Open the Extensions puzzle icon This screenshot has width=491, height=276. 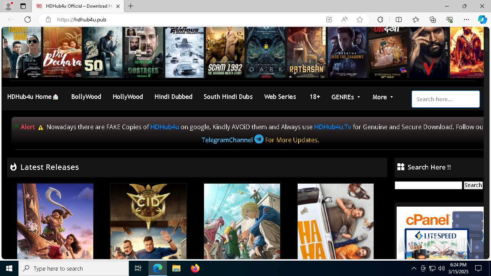[380, 20]
